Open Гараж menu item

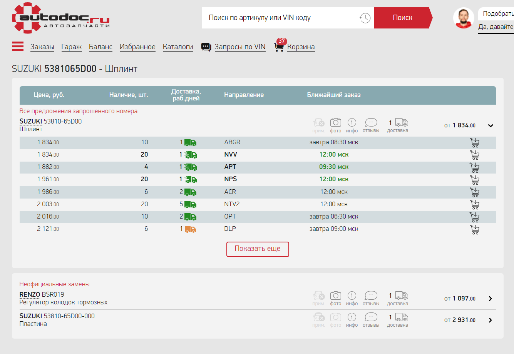pyautogui.click(x=72, y=47)
